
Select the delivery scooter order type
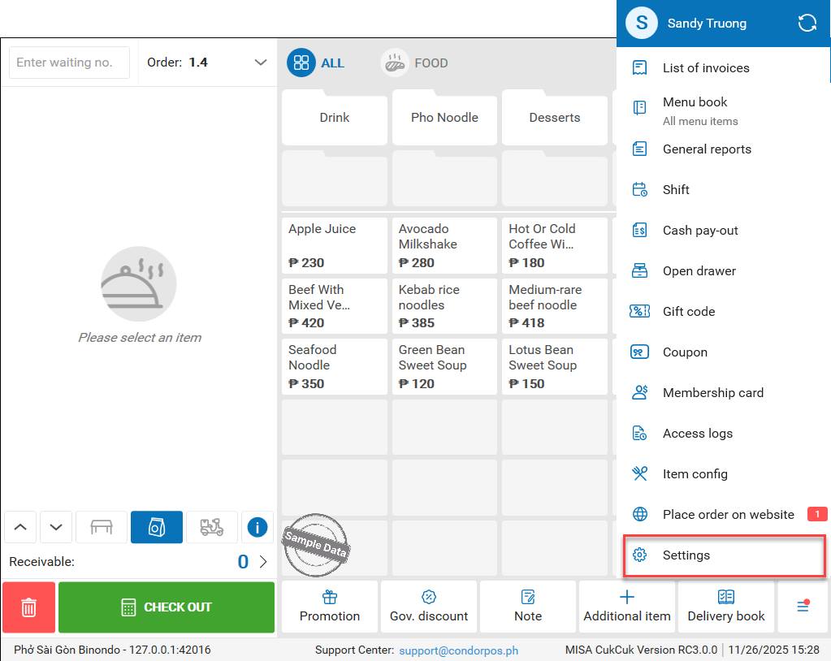coord(211,527)
